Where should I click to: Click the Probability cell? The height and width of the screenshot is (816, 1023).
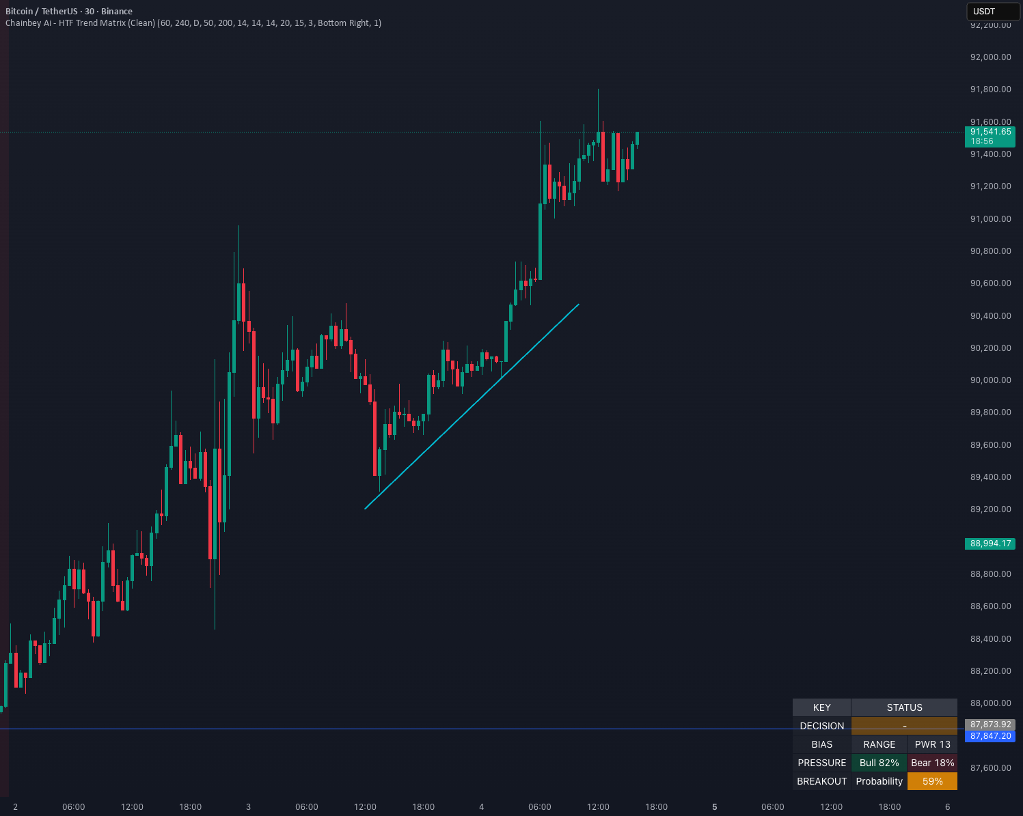879,781
